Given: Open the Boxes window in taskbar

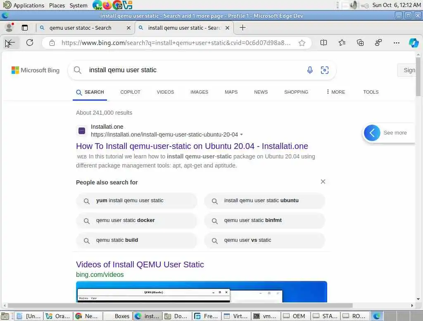Looking at the screenshot, I should click(x=118, y=316).
